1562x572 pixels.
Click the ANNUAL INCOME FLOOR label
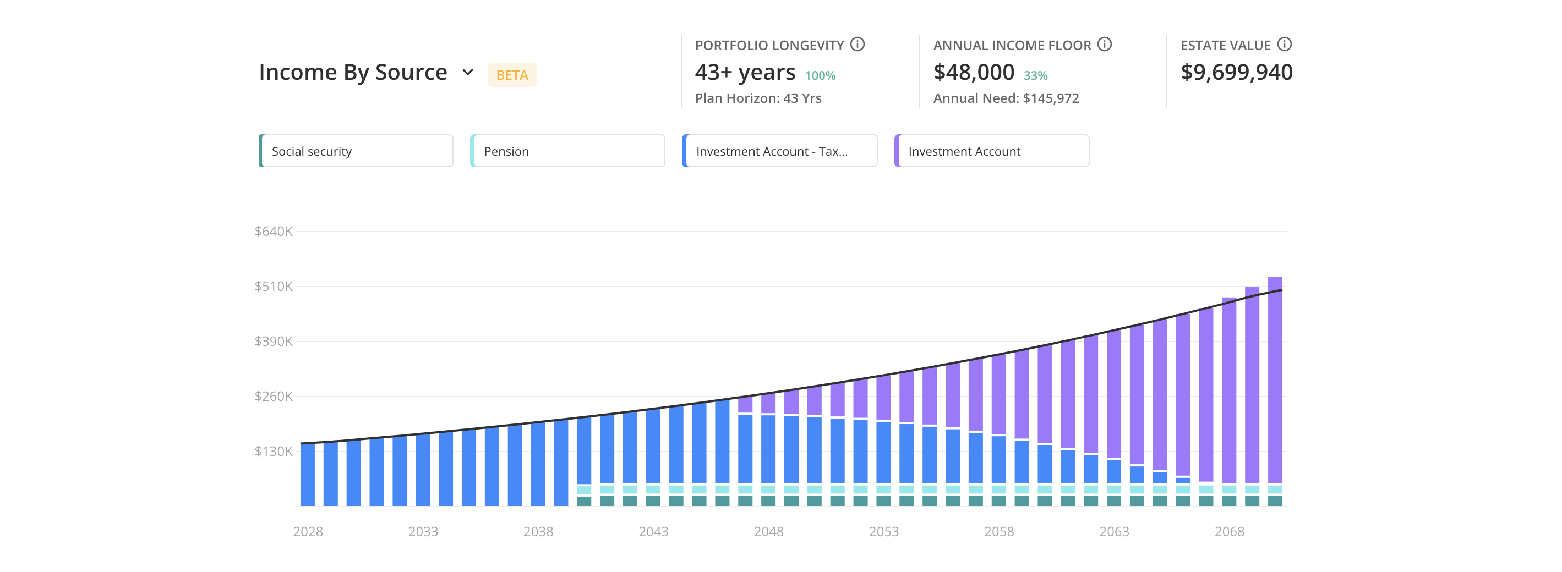point(1012,46)
